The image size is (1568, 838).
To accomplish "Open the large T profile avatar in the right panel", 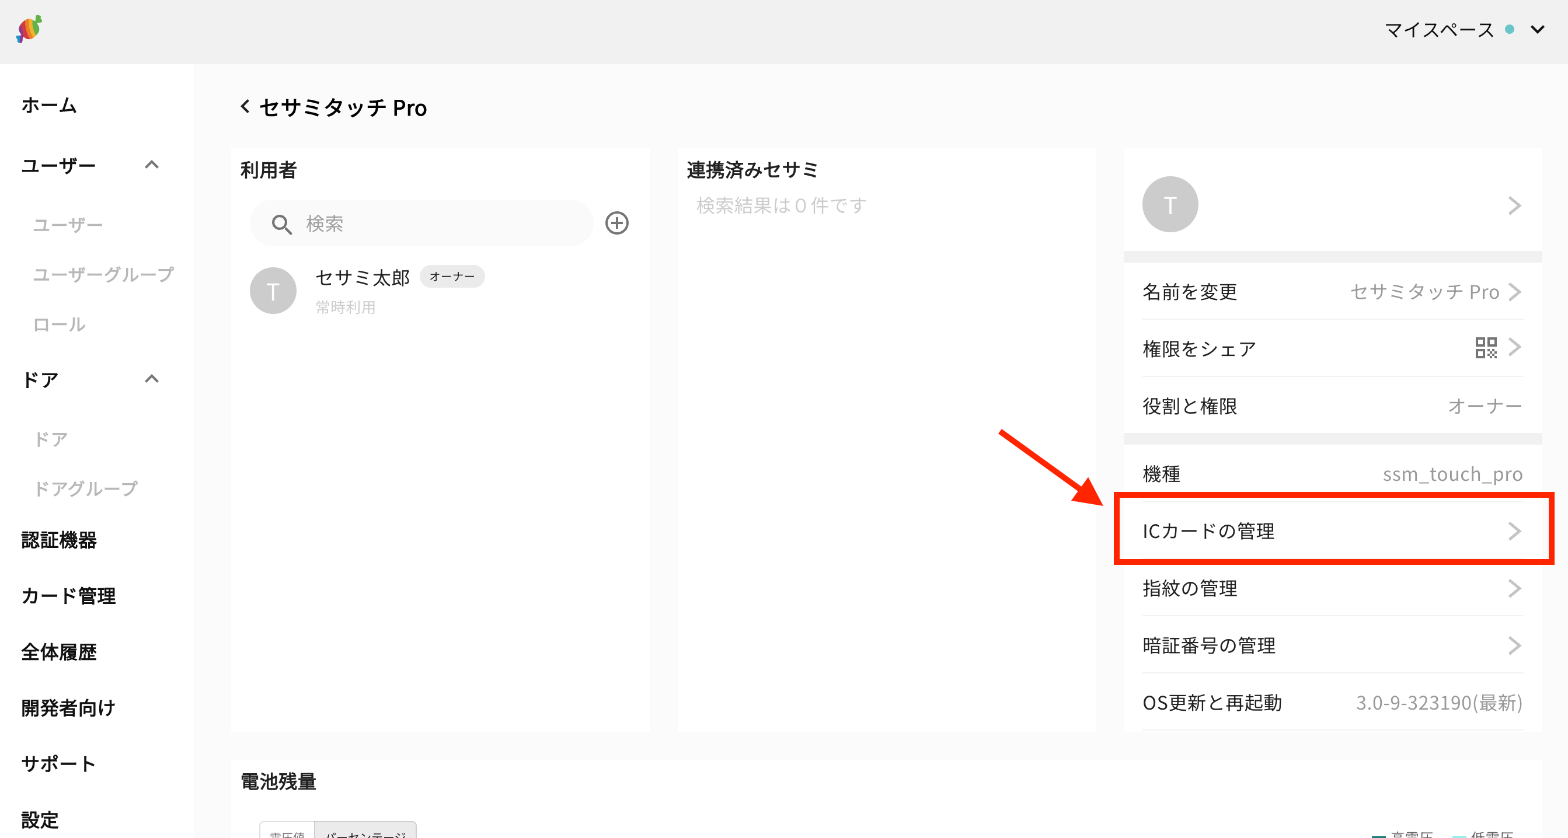I will tap(1170, 204).
